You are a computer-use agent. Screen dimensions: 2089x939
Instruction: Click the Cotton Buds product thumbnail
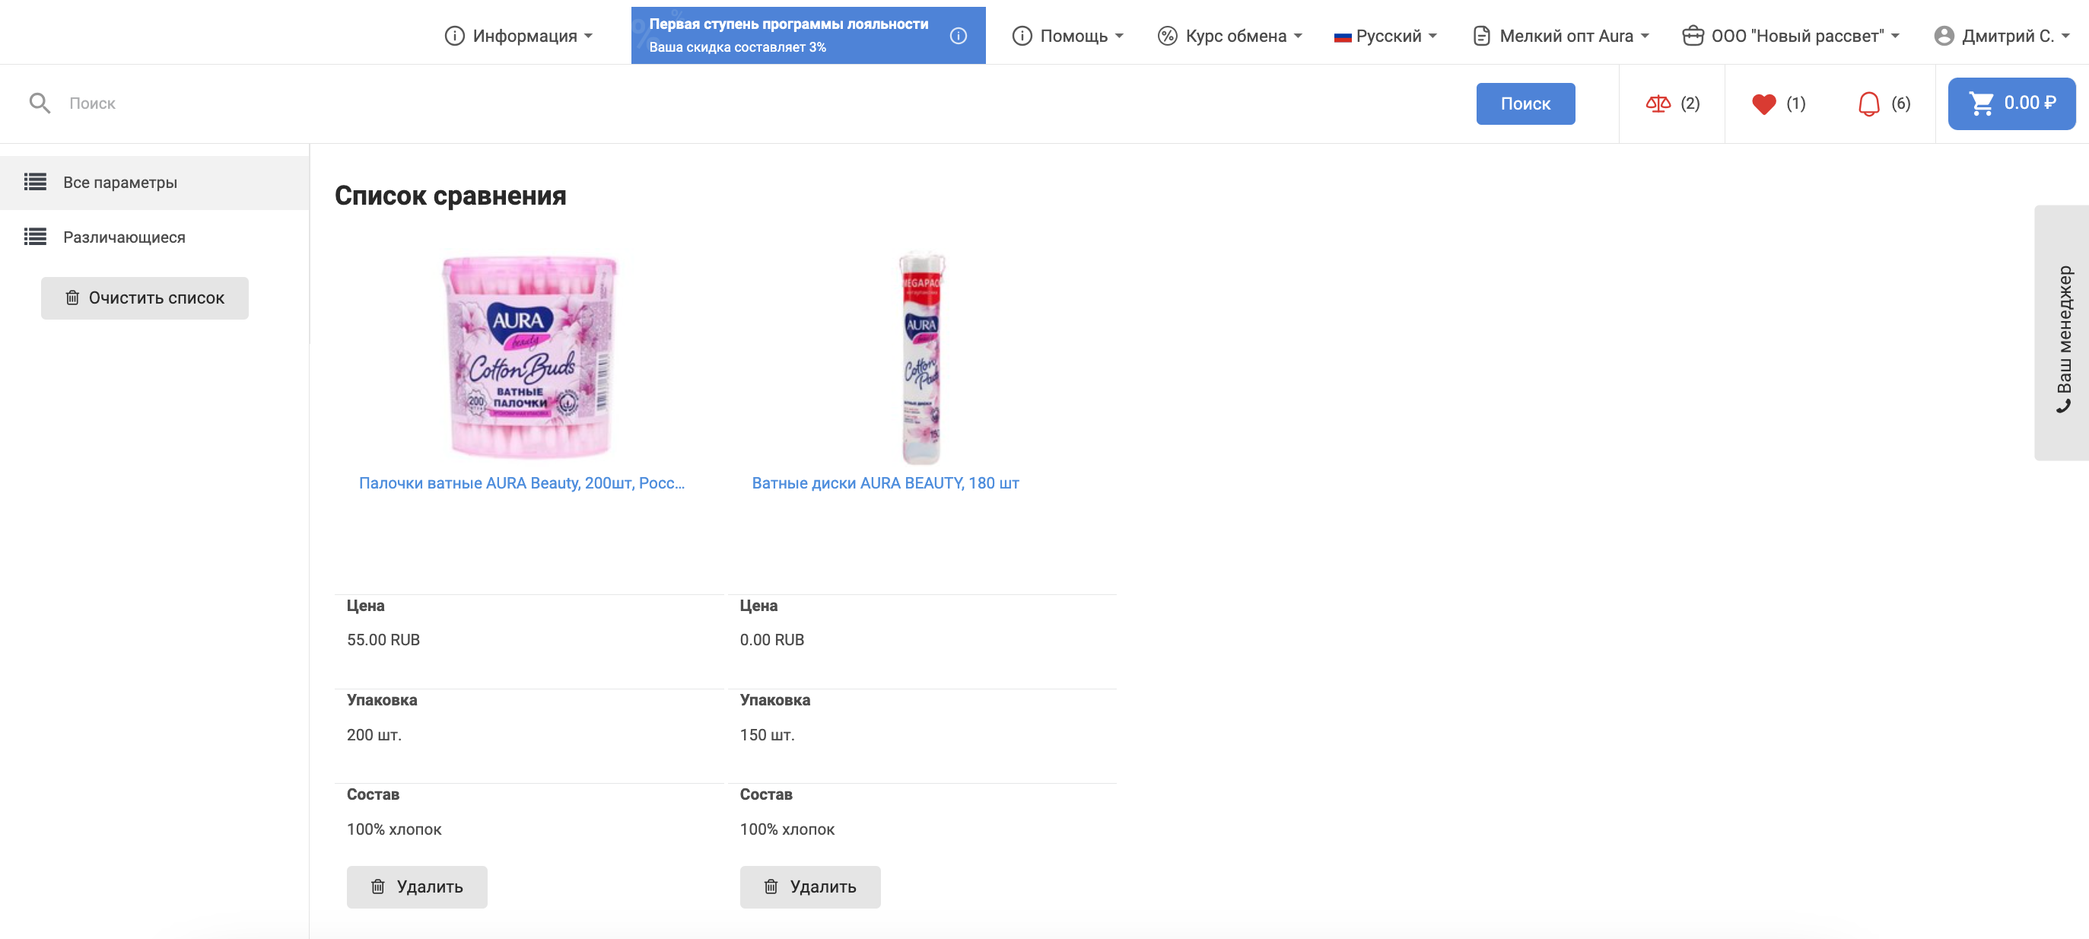coord(529,357)
